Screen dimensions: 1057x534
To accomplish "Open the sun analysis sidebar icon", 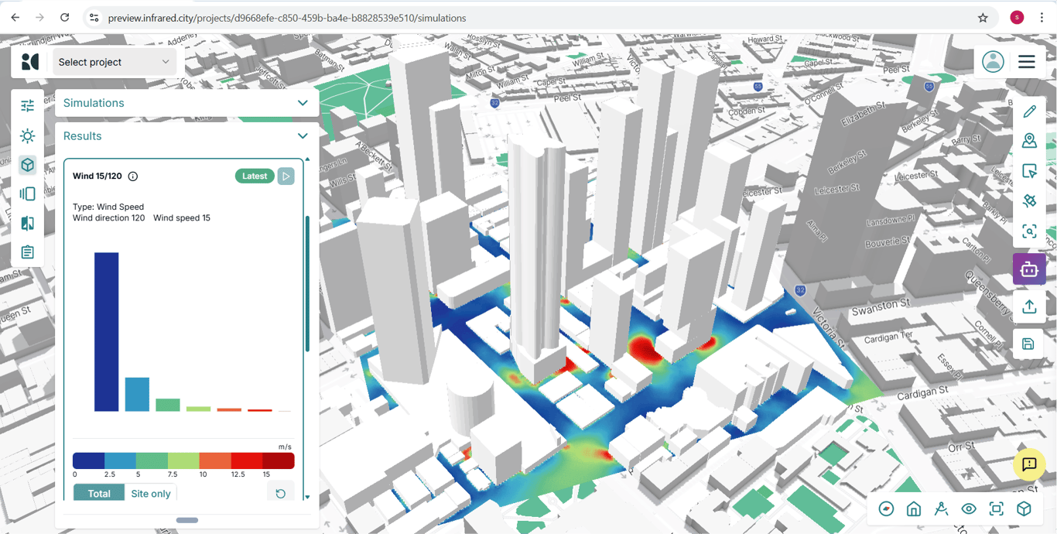I will pyautogui.click(x=28, y=136).
